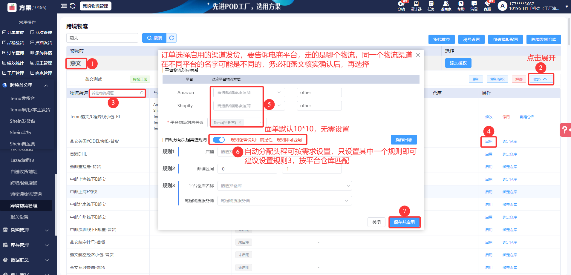This screenshot has height=275, width=571.
Task: Open 条码详情 shortcut in sidebar
Action: tap(41, 53)
